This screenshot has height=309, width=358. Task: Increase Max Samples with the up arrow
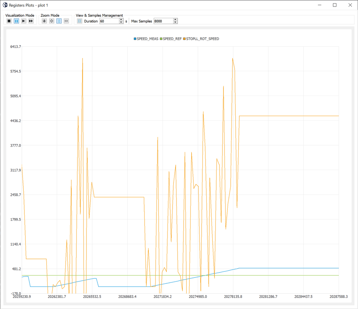click(175, 20)
